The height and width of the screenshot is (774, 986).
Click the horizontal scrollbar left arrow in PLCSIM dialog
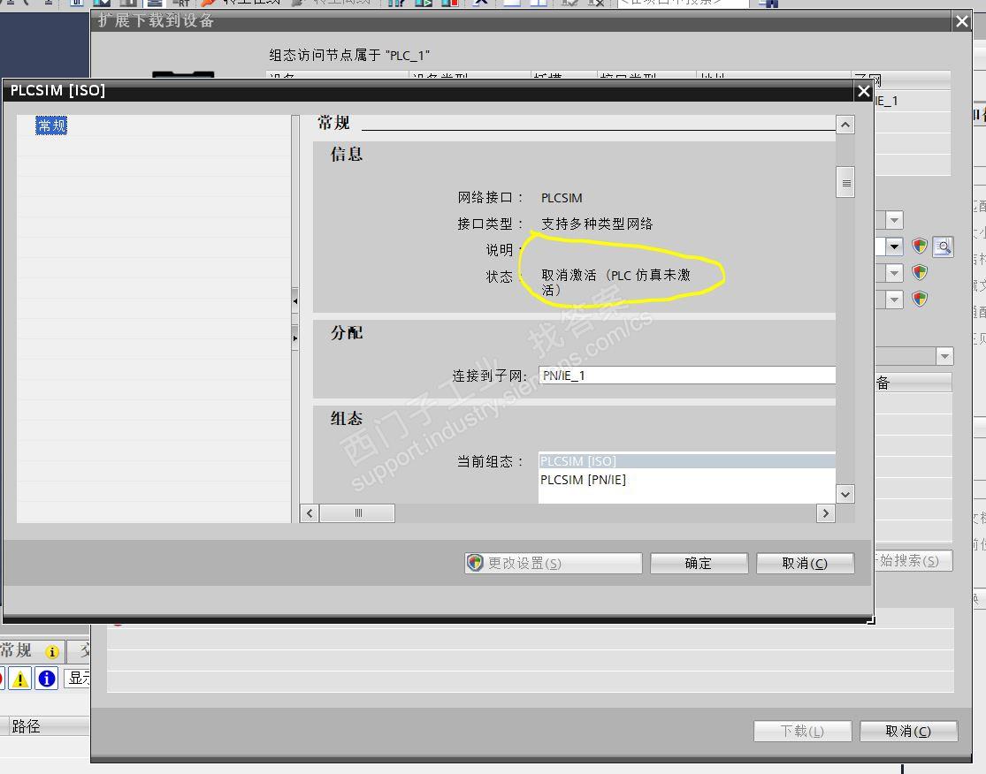coord(310,513)
